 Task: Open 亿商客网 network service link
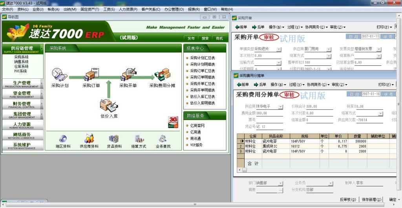click(x=197, y=126)
